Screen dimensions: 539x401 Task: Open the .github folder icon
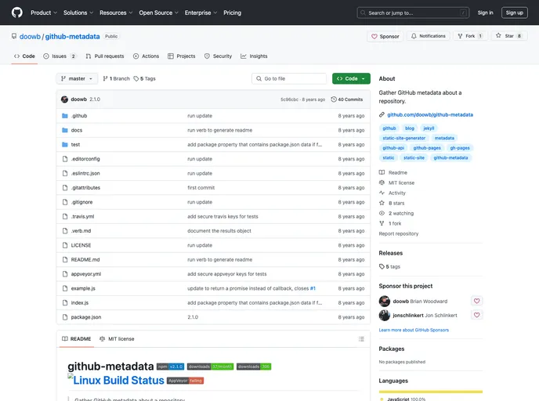pyautogui.click(x=64, y=116)
